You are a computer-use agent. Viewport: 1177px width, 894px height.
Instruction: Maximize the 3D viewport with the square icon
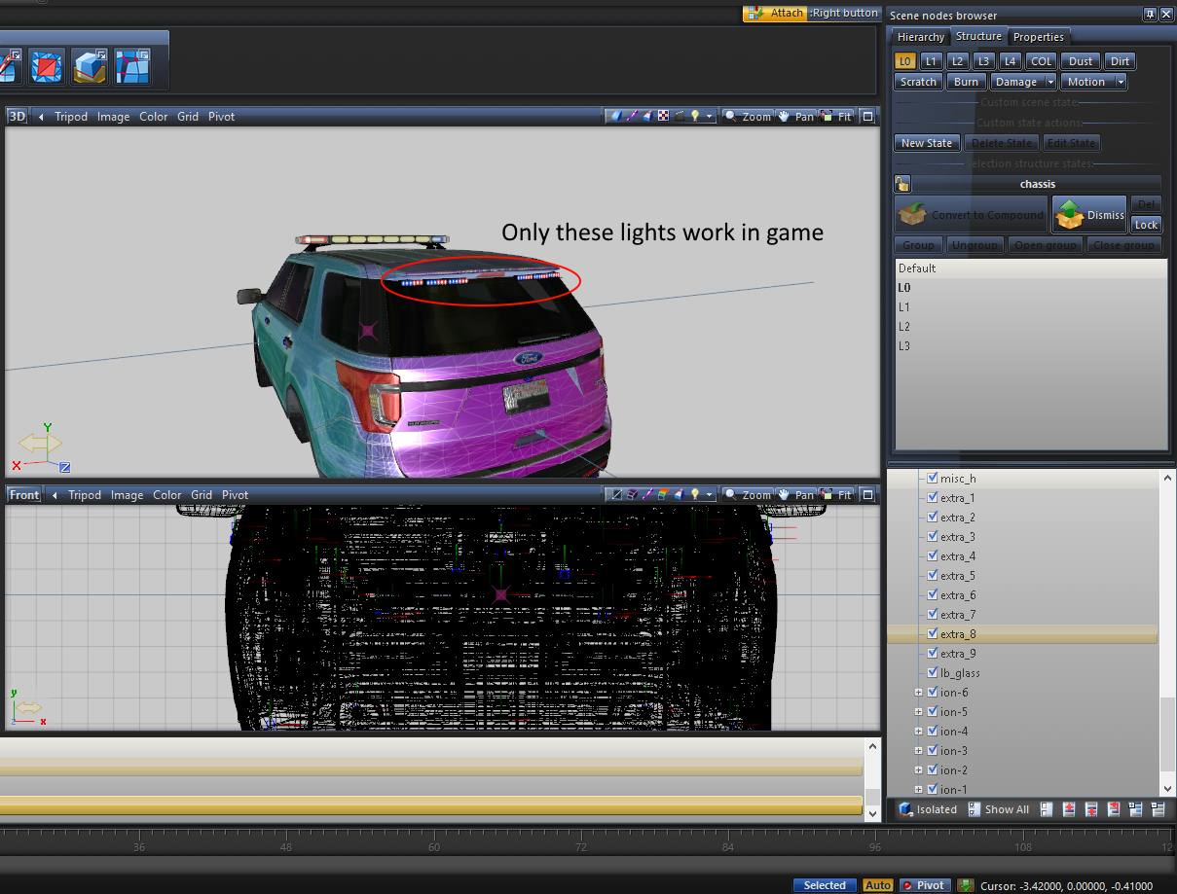[868, 116]
